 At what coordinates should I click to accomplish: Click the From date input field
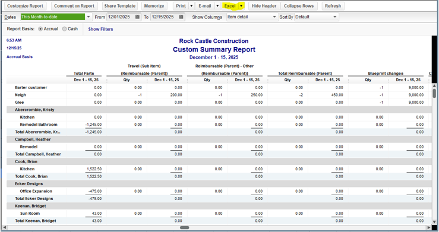121,17
